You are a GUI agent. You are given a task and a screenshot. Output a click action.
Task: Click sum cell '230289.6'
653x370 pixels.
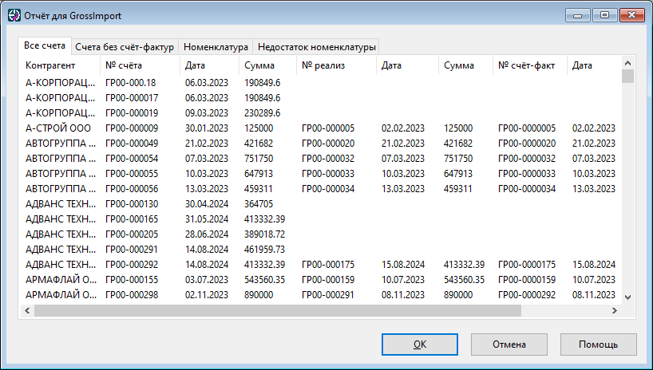pos(263,113)
